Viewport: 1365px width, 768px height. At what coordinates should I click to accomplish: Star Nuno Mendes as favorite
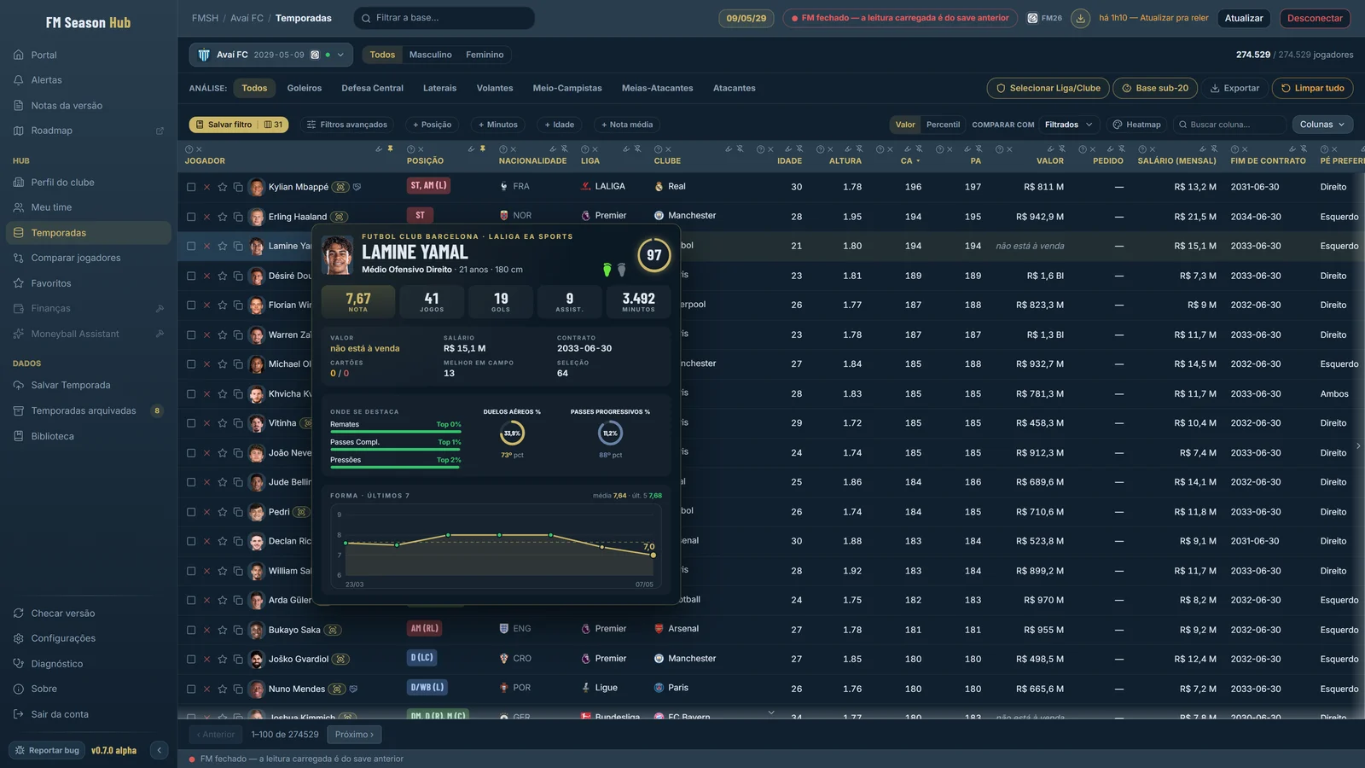coord(223,689)
